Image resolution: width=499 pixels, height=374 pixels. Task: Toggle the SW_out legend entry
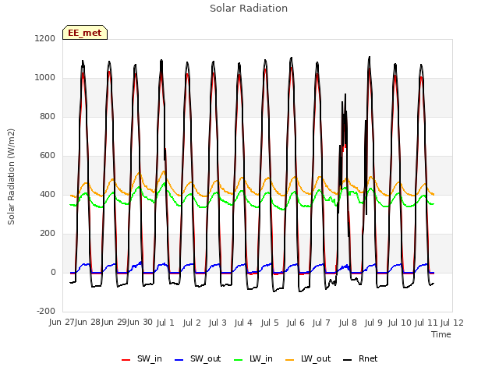tap(197, 359)
